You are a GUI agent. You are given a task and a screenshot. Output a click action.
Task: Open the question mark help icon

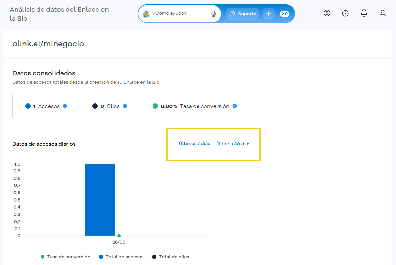tap(345, 13)
